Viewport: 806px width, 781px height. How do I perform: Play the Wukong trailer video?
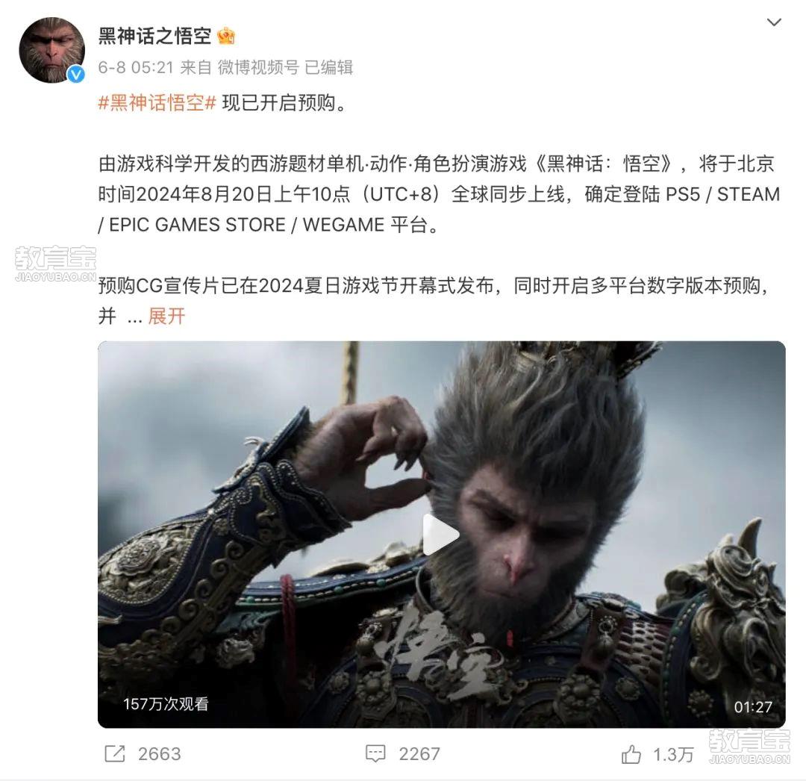pos(440,535)
